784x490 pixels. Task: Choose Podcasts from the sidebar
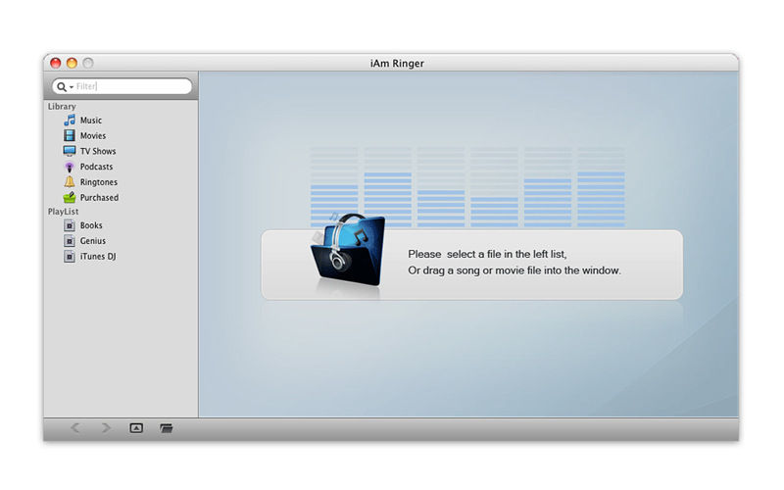click(x=96, y=167)
